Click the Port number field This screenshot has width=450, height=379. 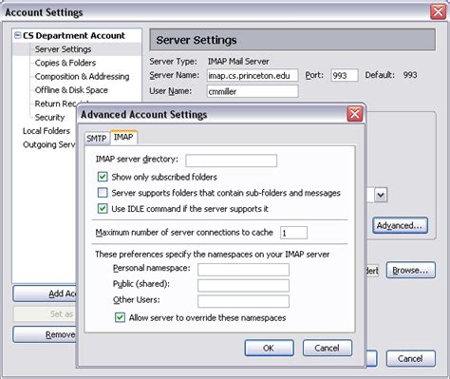345,75
